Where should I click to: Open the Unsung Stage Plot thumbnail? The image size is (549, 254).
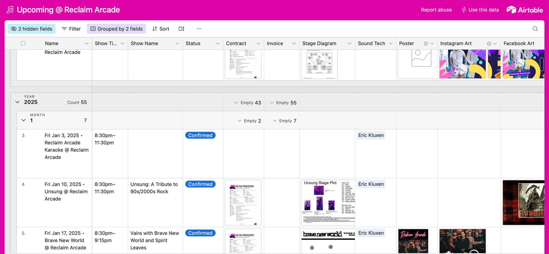(x=328, y=203)
